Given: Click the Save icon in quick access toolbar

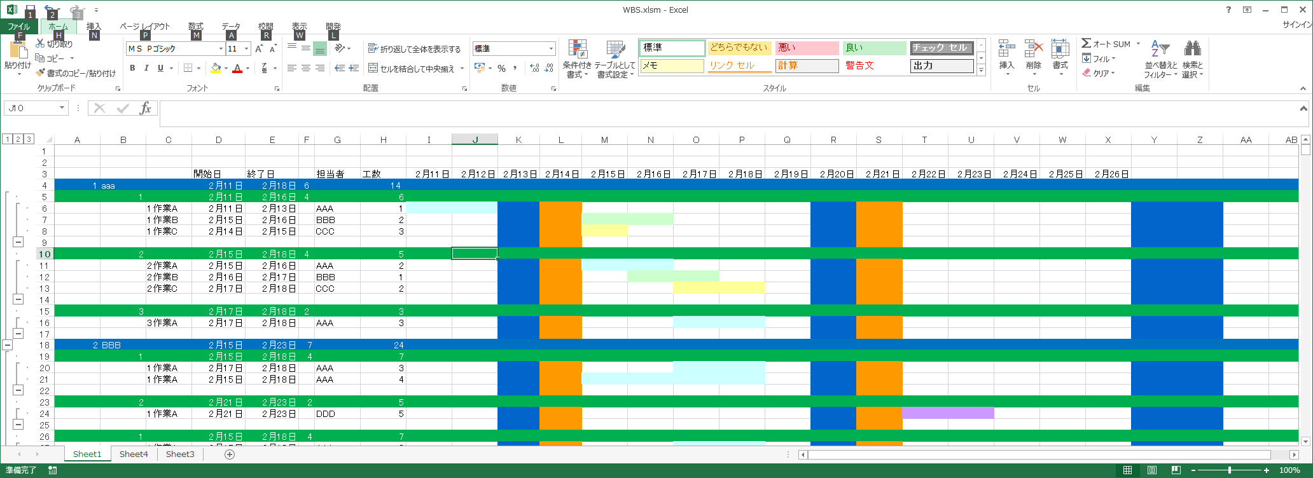Looking at the screenshot, I should [30, 10].
